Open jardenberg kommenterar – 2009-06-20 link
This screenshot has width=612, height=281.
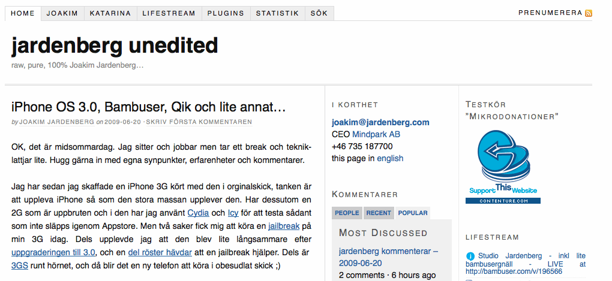[x=388, y=257]
